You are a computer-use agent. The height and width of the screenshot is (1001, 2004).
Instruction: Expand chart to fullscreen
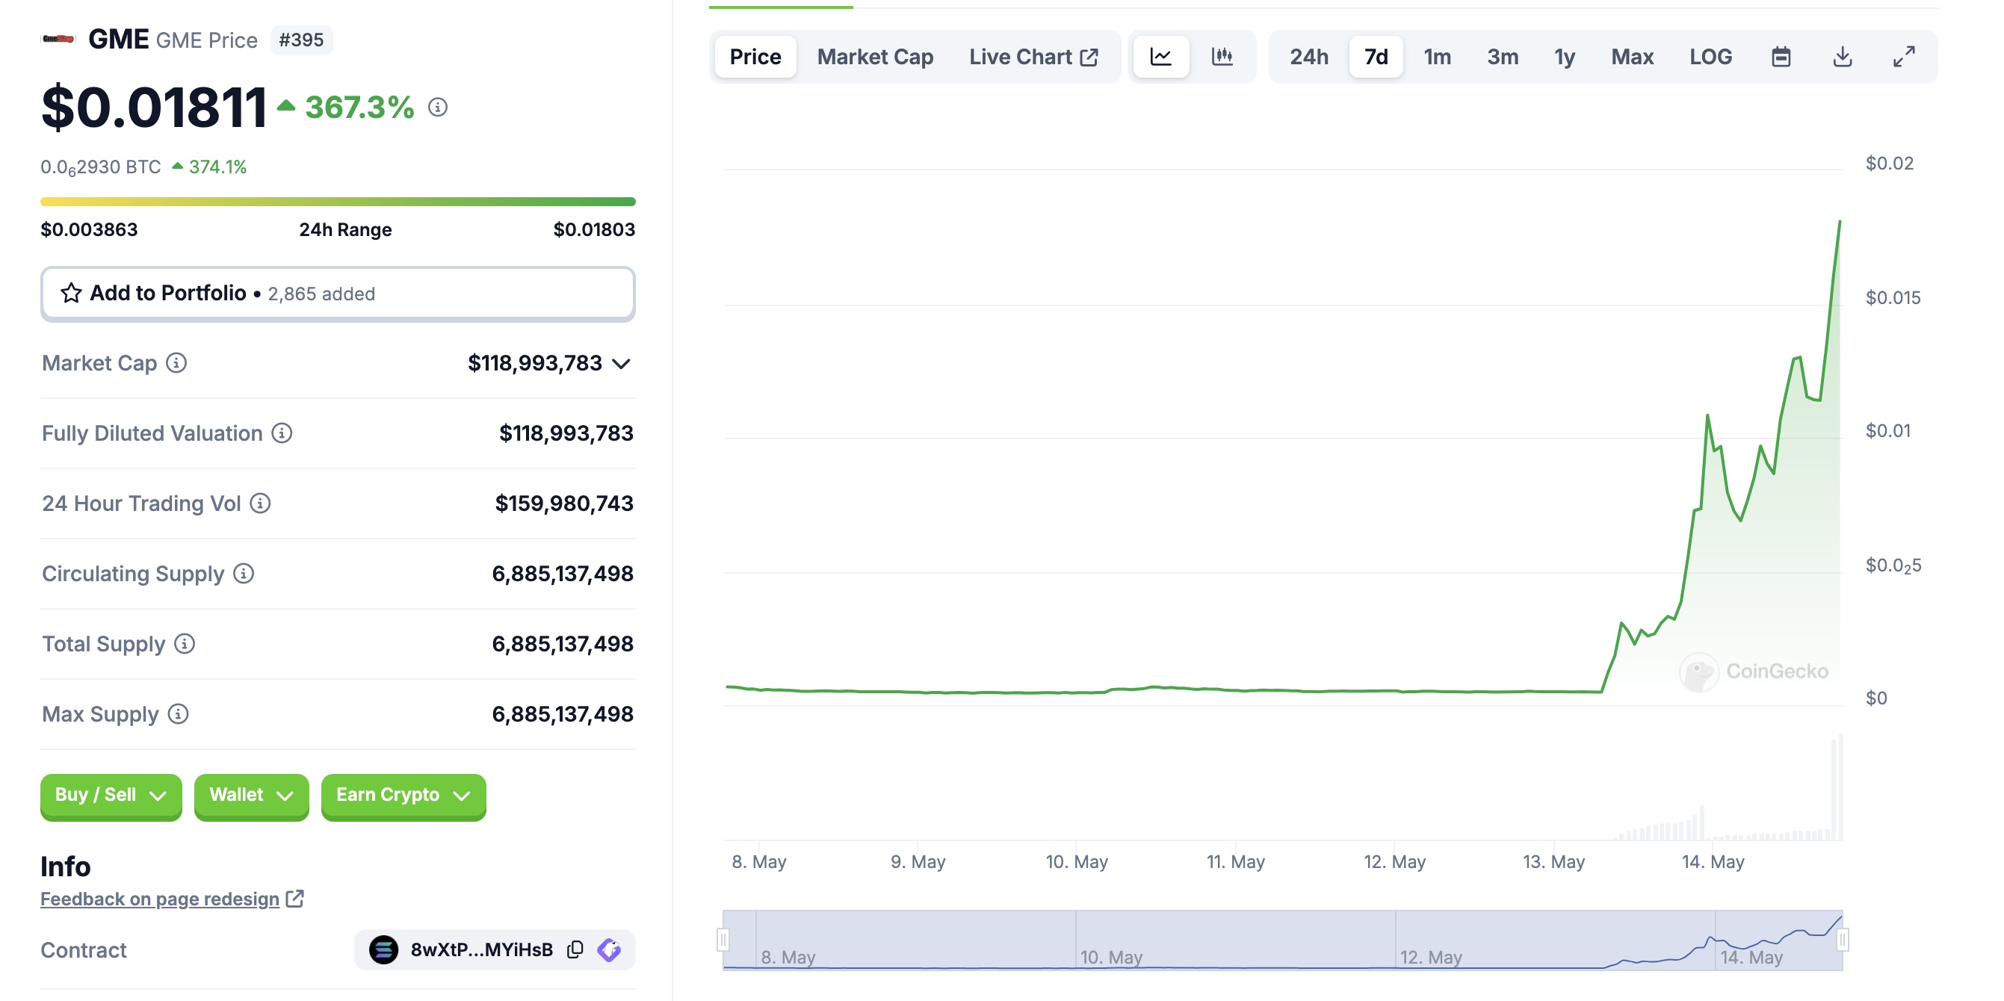click(1903, 57)
